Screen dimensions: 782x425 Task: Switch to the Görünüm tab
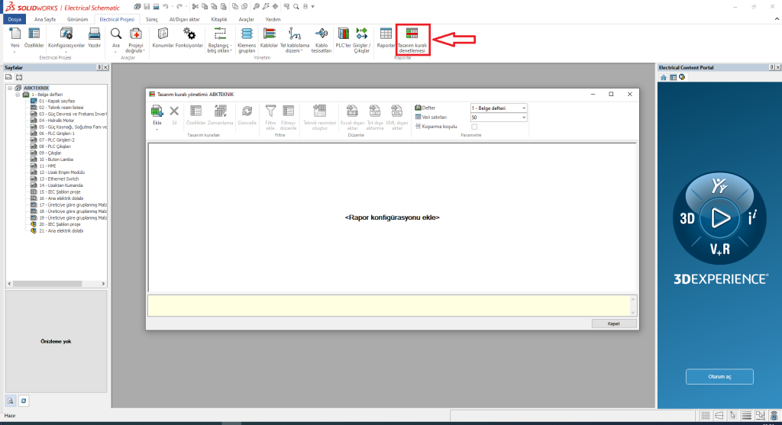pos(78,19)
